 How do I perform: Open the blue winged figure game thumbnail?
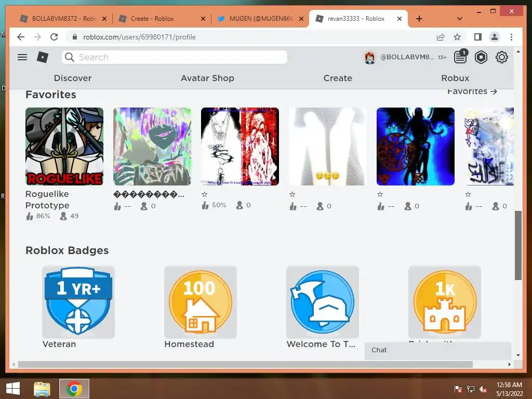(x=416, y=147)
